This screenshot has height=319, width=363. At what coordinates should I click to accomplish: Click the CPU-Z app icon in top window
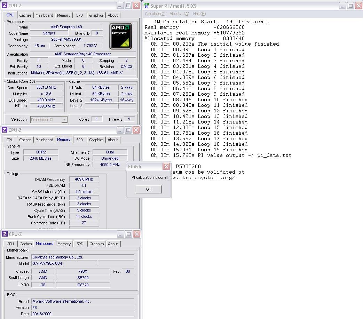pos(5,5)
